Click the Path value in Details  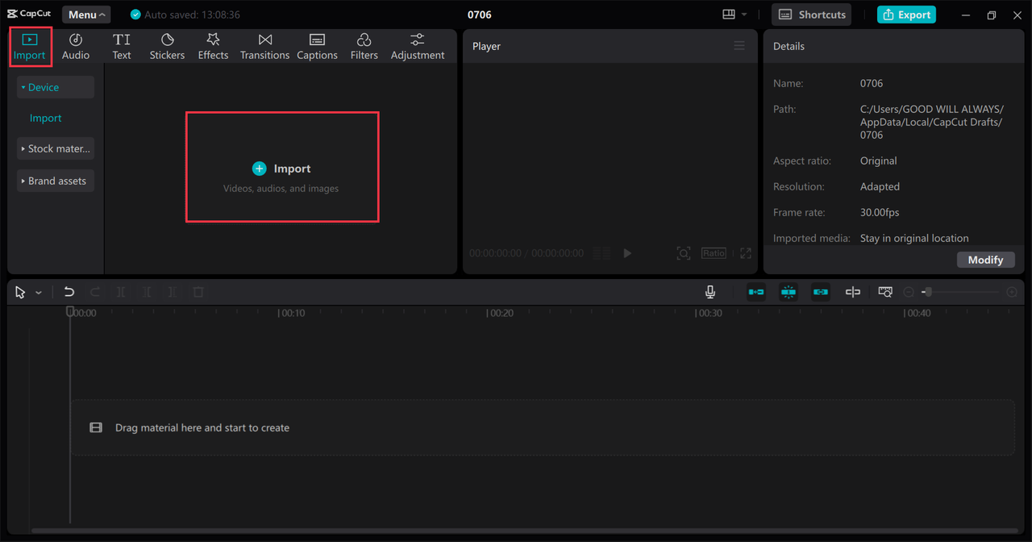tap(932, 122)
